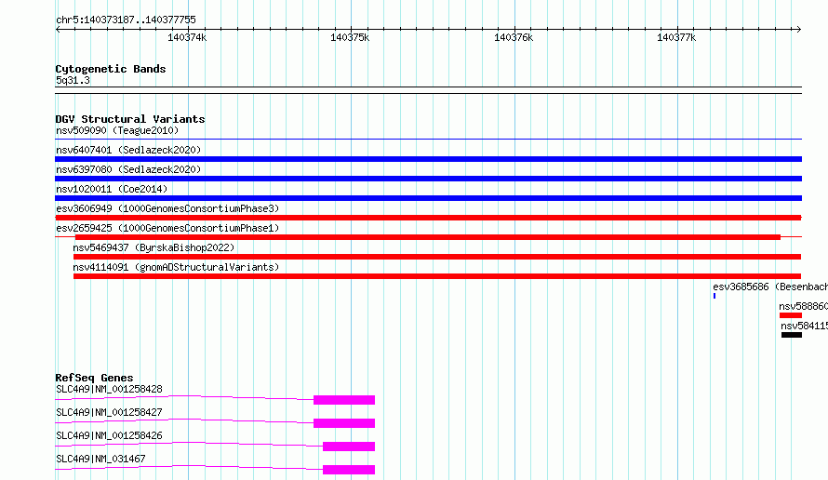The image size is (828, 480).
Task: Select the nsv1020011 (Coe2014) label
Action: click(x=112, y=189)
